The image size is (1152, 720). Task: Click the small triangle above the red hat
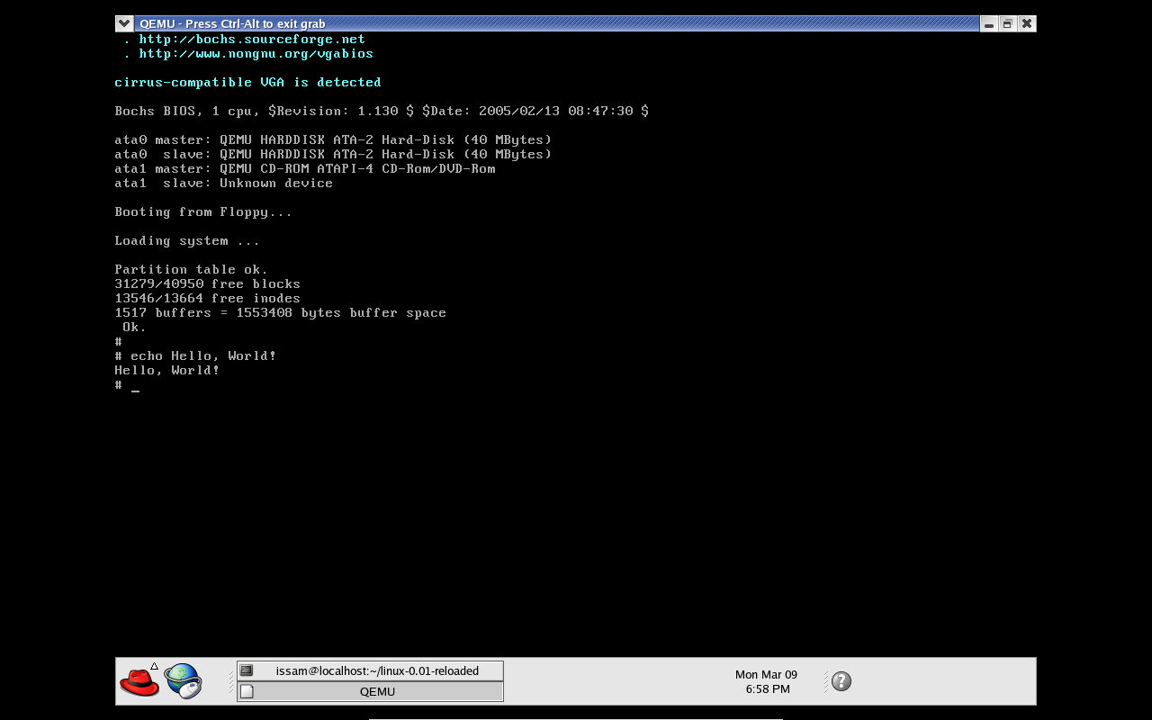click(155, 666)
